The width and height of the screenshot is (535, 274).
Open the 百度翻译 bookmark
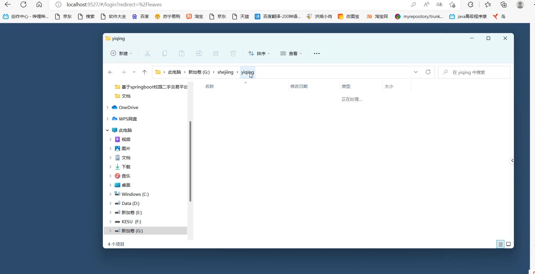click(278, 17)
